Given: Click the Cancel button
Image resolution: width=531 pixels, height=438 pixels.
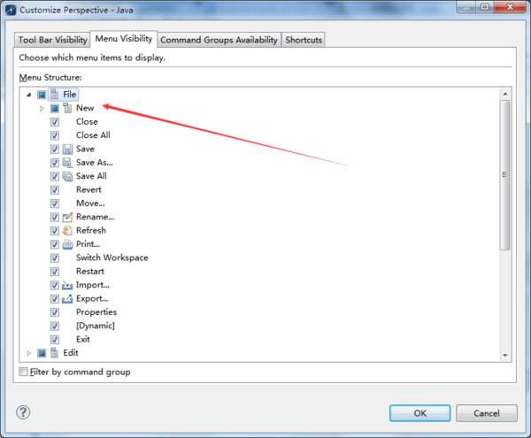Looking at the screenshot, I should 487,413.
